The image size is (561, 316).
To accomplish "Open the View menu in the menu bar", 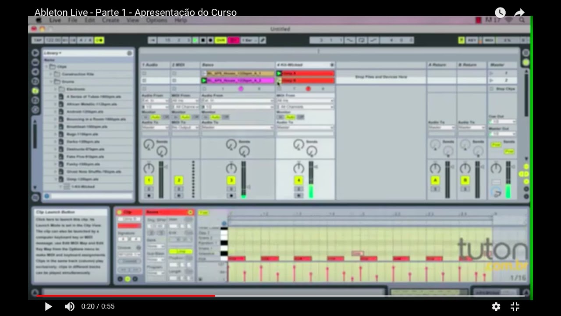I will coord(133,20).
